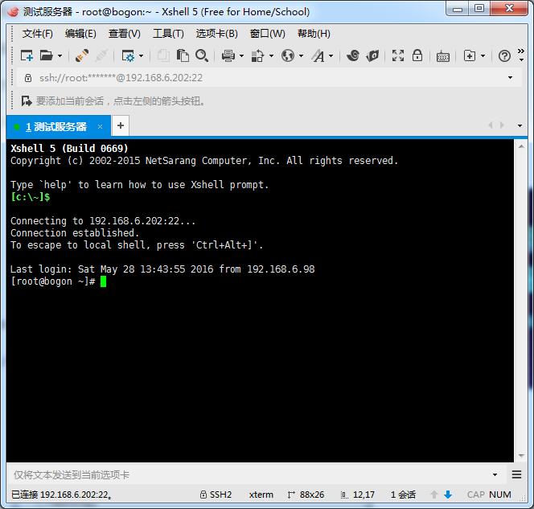Click the Find magnifier icon
Viewport: 534px width, 509px height.
(x=202, y=55)
